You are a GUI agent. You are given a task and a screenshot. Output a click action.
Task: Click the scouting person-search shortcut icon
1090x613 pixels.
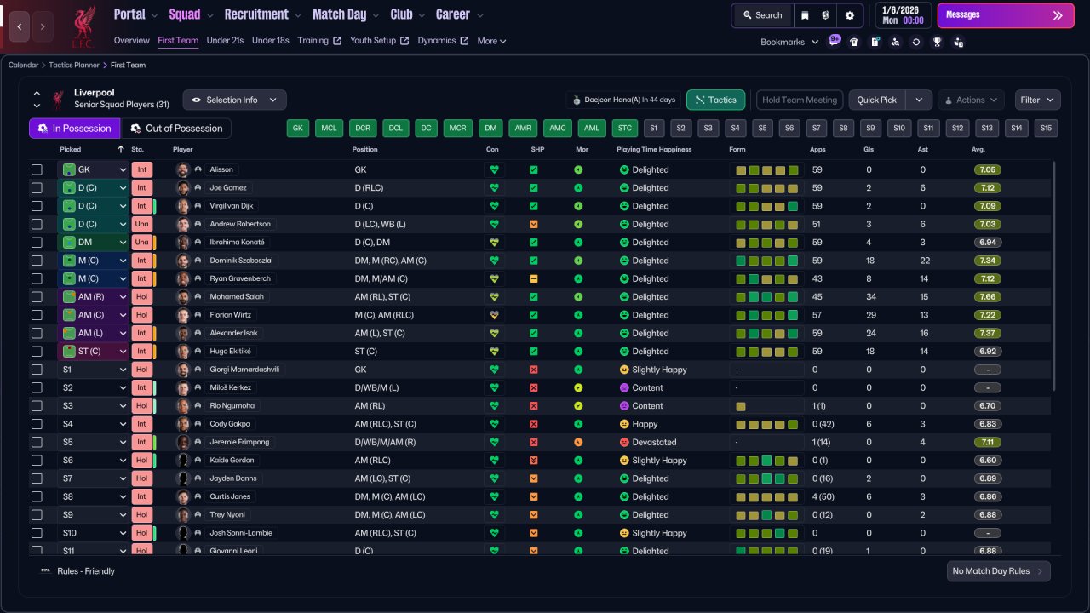[895, 42]
